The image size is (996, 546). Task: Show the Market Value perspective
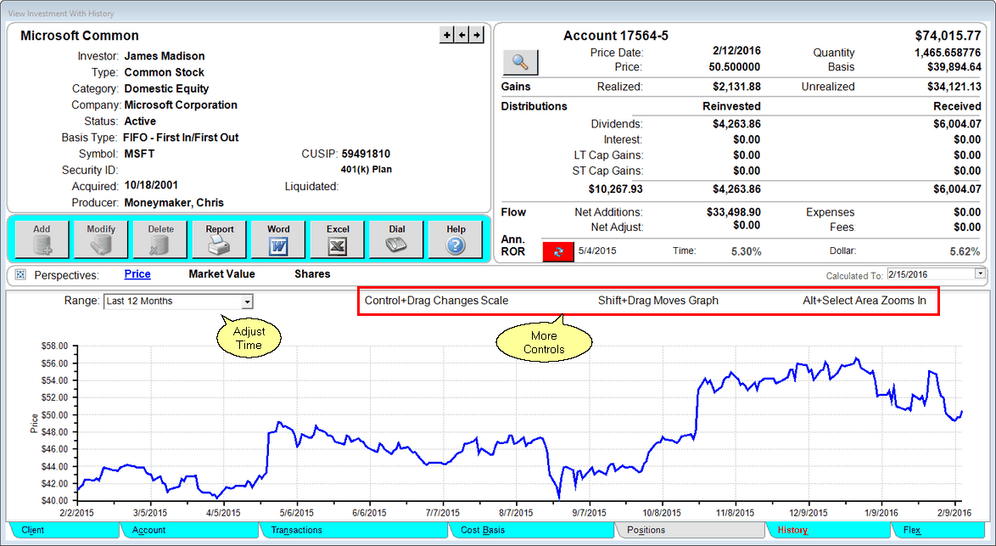point(221,274)
